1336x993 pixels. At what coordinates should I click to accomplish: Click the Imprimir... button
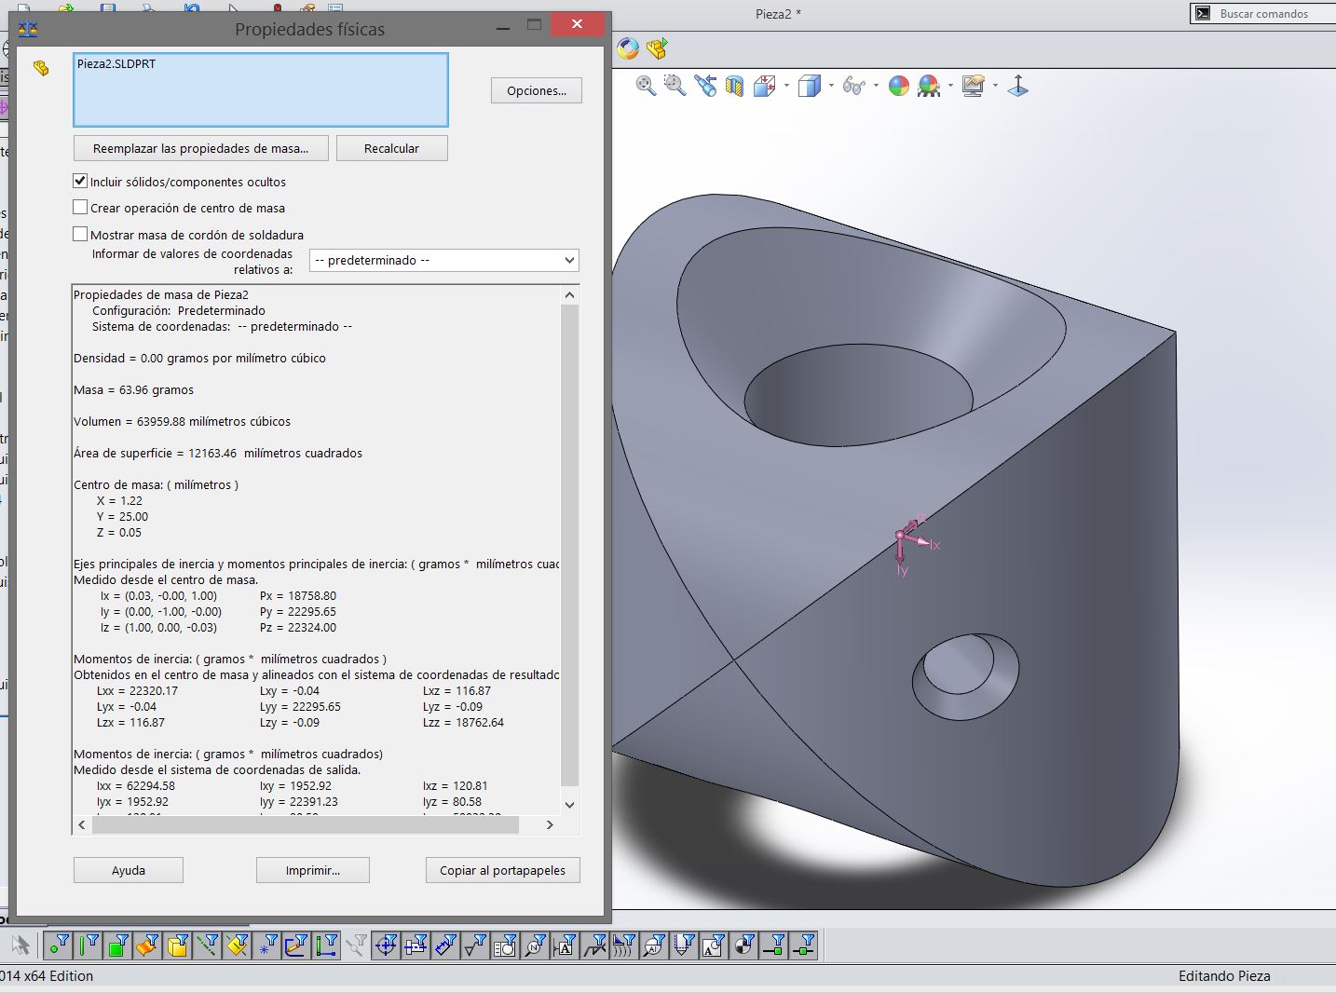tap(313, 870)
